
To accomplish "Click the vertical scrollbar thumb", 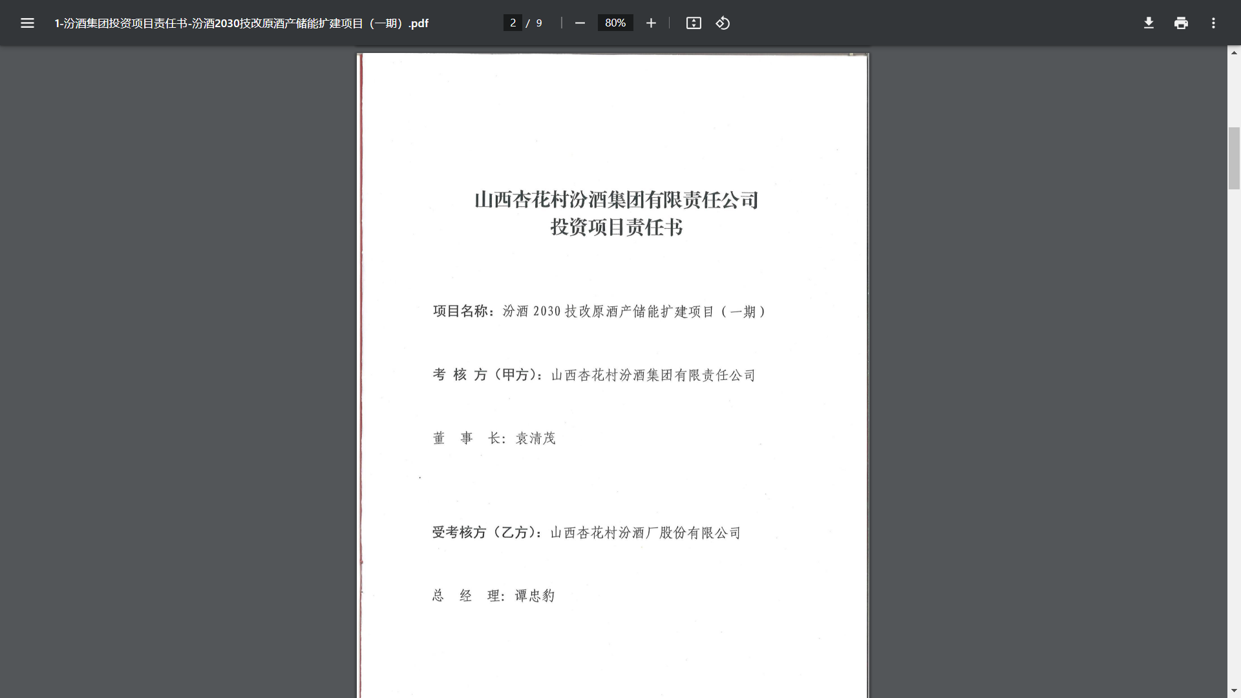I will point(1234,158).
